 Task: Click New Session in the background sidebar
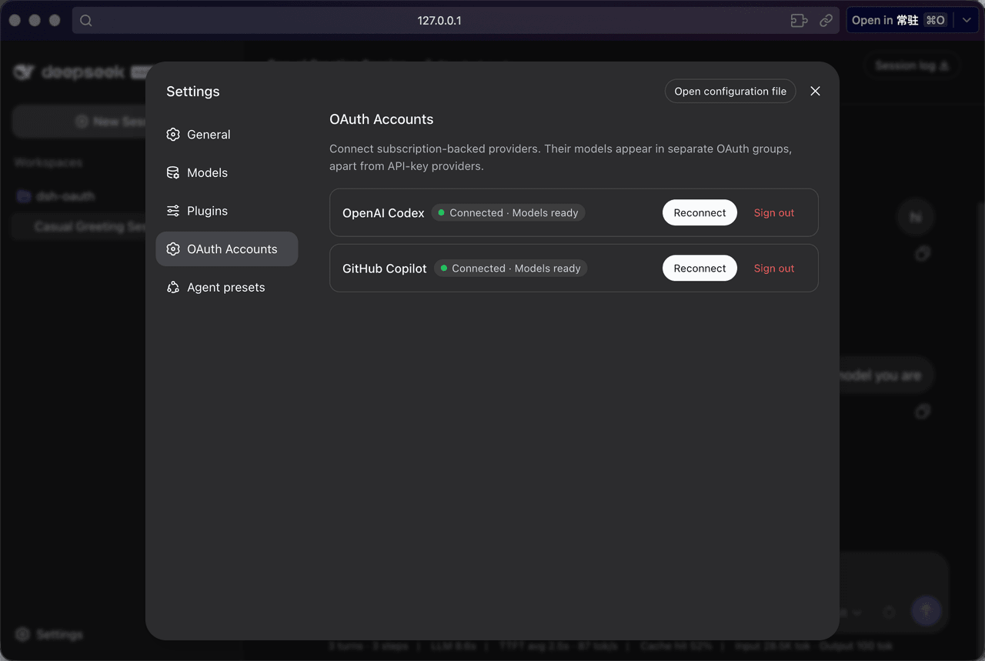tap(80, 122)
